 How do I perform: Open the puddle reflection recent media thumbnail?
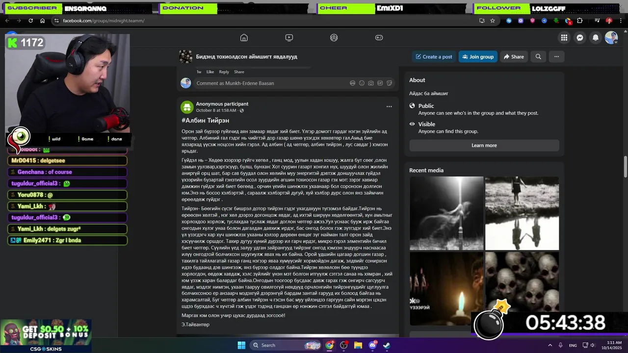pos(522,213)
